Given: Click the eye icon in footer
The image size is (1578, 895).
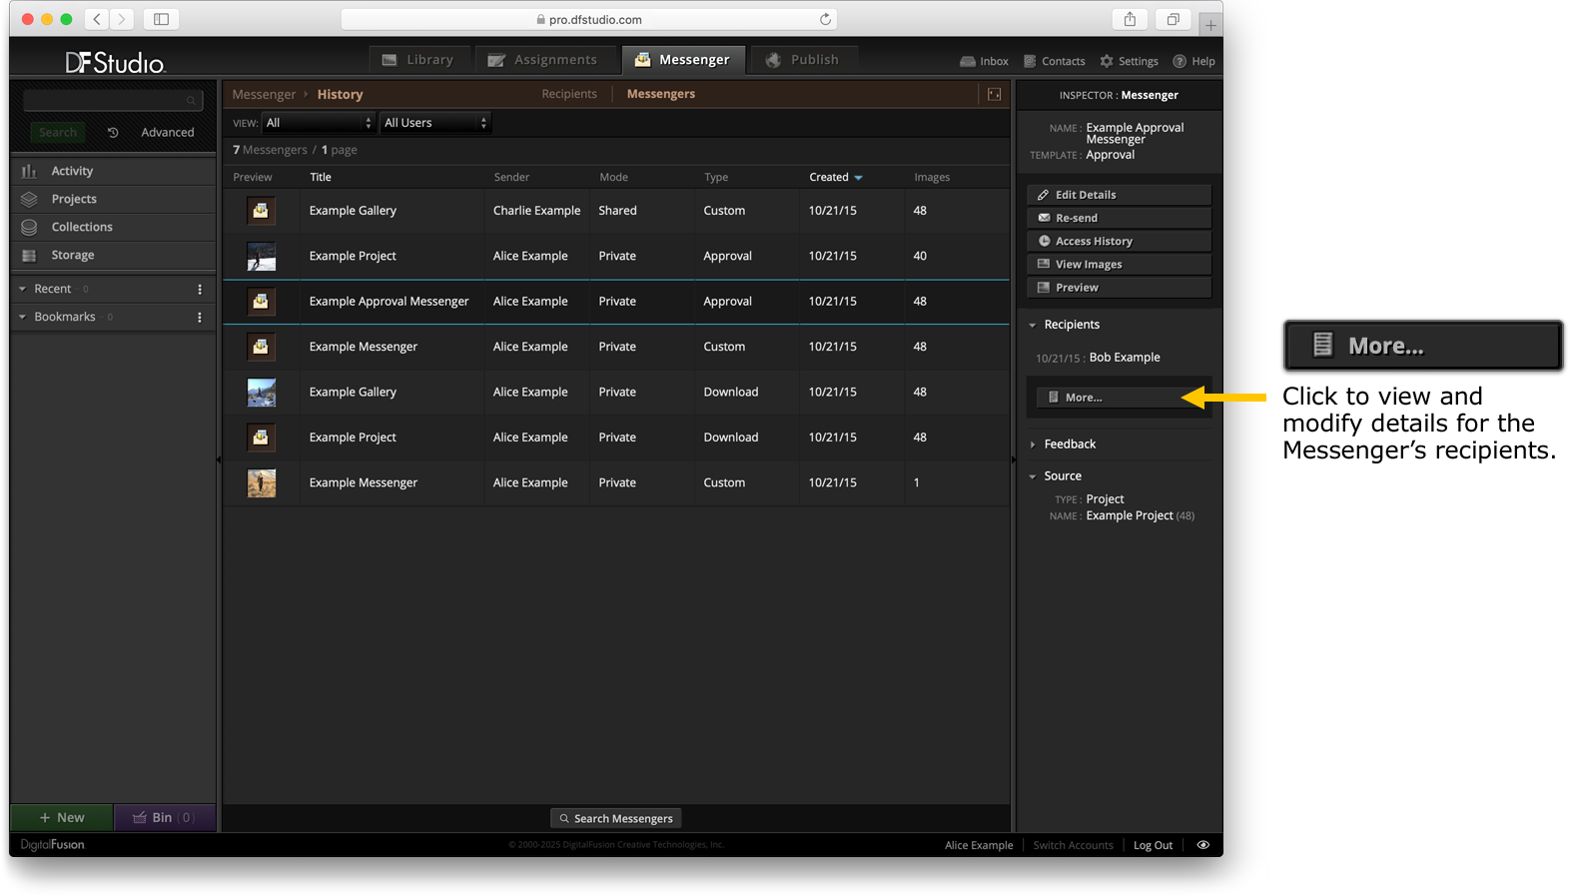Looking at the screenshot, I should pyautogui.click(x=1203, y=845).
